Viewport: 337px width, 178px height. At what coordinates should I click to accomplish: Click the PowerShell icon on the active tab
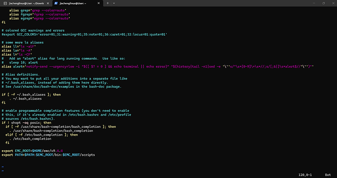coord(56,3)
